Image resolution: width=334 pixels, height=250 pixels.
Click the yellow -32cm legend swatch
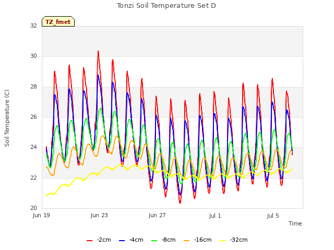(223, 241)
